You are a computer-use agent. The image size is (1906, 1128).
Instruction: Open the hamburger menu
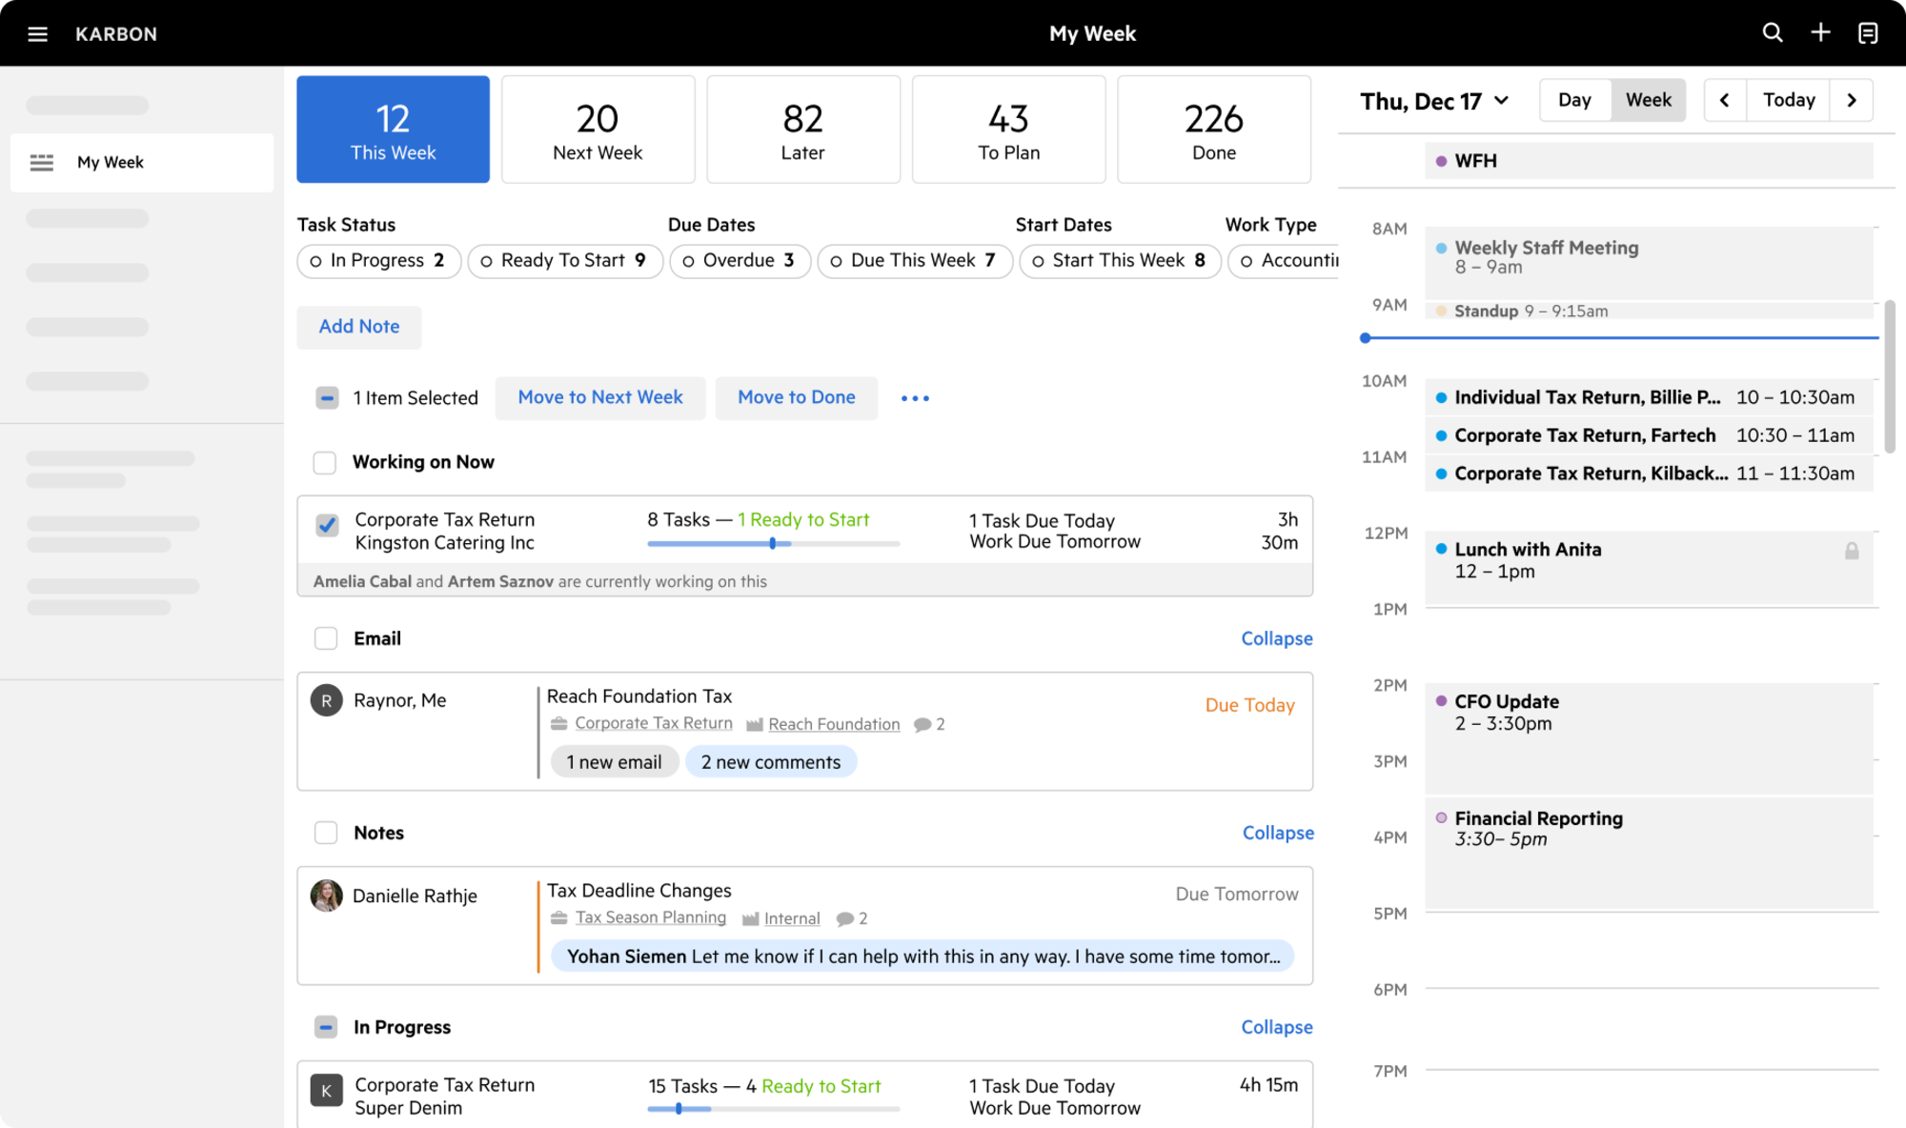pos(37,34)
